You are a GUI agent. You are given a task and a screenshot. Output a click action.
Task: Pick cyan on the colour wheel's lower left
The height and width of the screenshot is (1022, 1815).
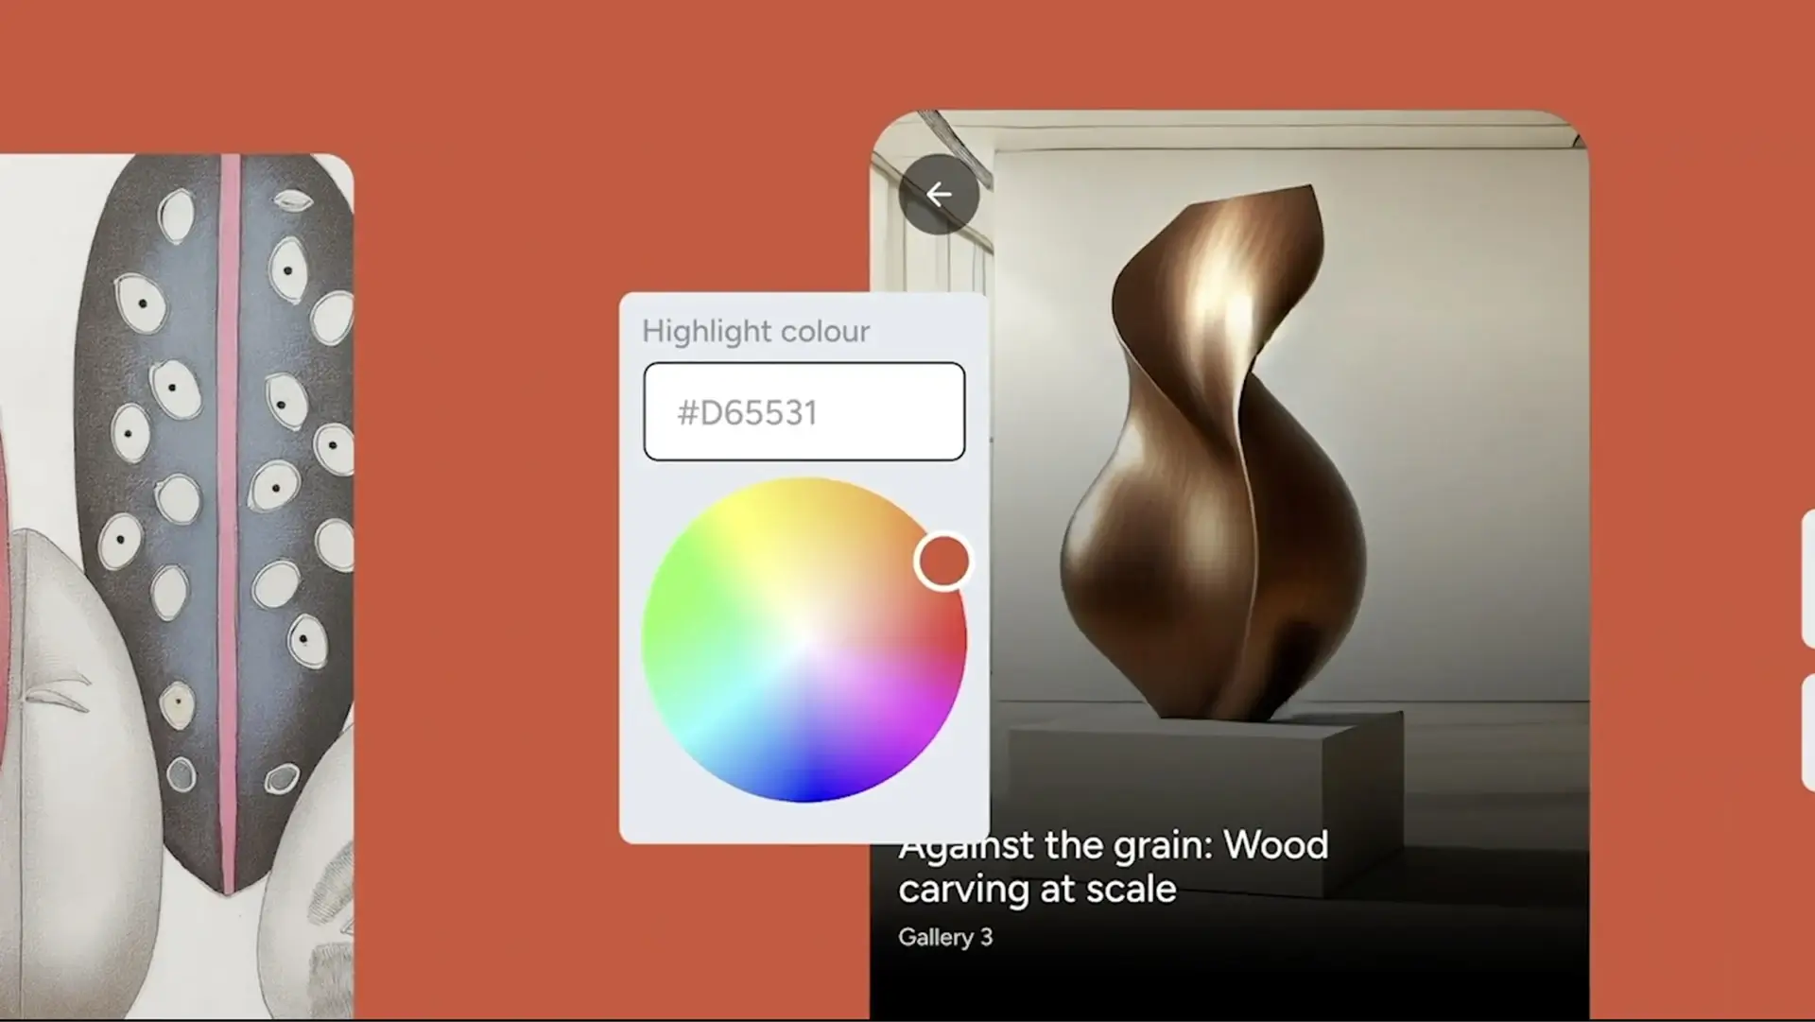point(700,723)
